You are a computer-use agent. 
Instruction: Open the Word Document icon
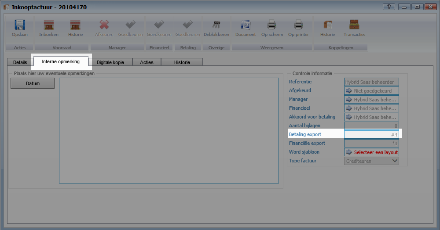pos(245,25)
